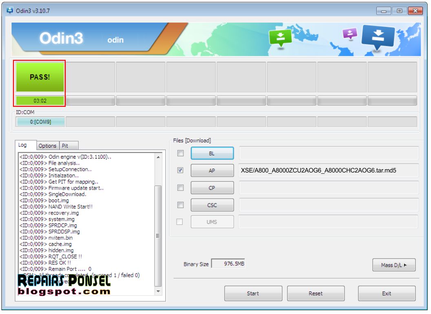
Task: Click the log scrollbar down arrow
Action: coord(158,291)
